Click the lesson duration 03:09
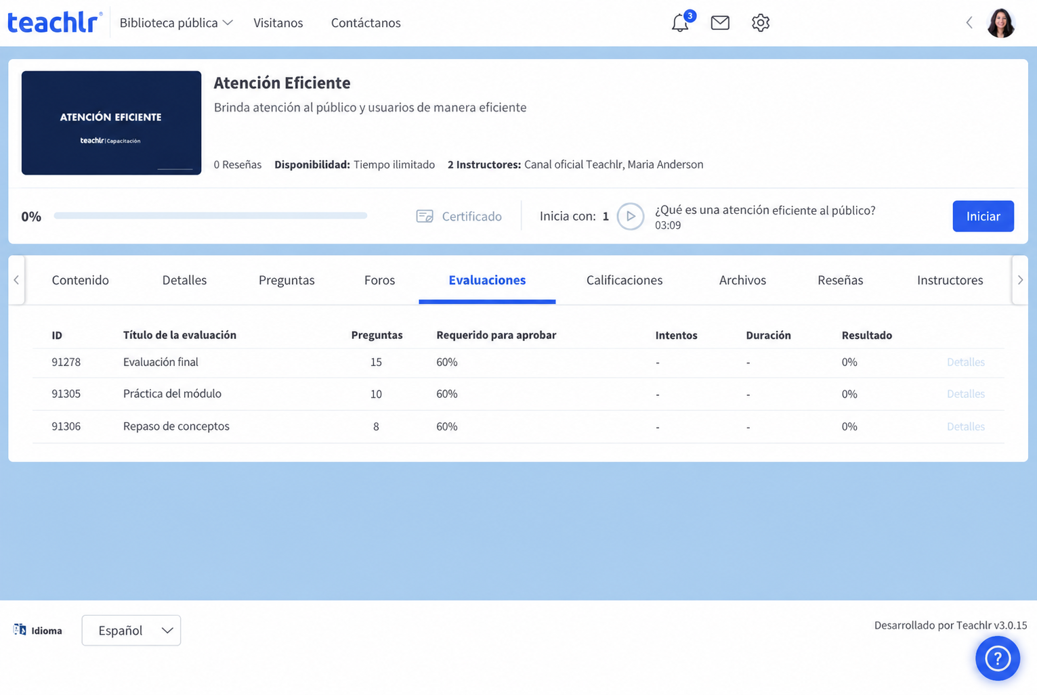The height and width of the screenshot is (695, 1037). tap(668, 225)
